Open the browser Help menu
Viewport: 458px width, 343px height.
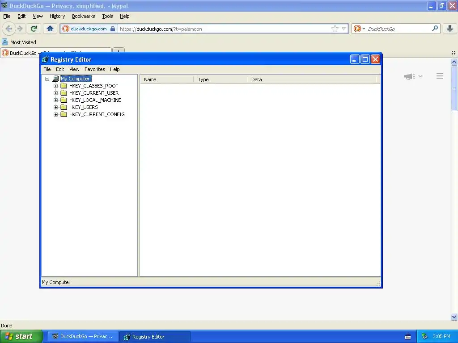pos(124,16)
